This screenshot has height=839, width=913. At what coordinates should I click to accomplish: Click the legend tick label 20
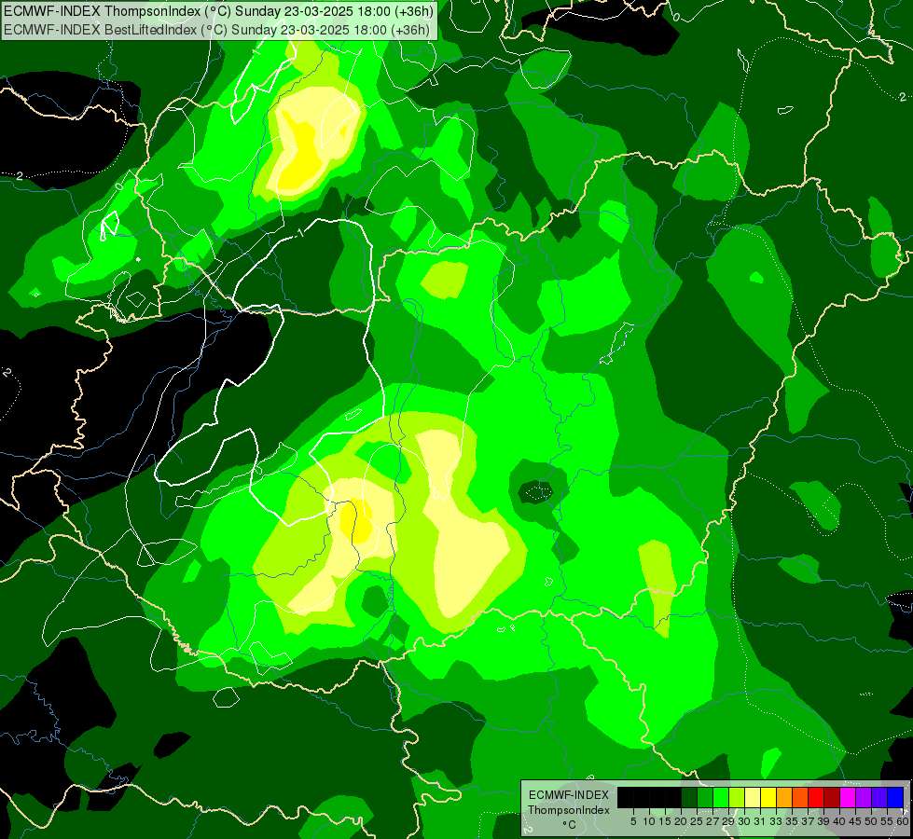tap(682, 821)
